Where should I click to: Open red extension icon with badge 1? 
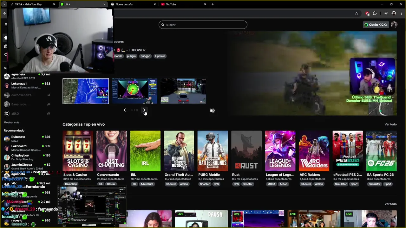click(x=367, y=13)
